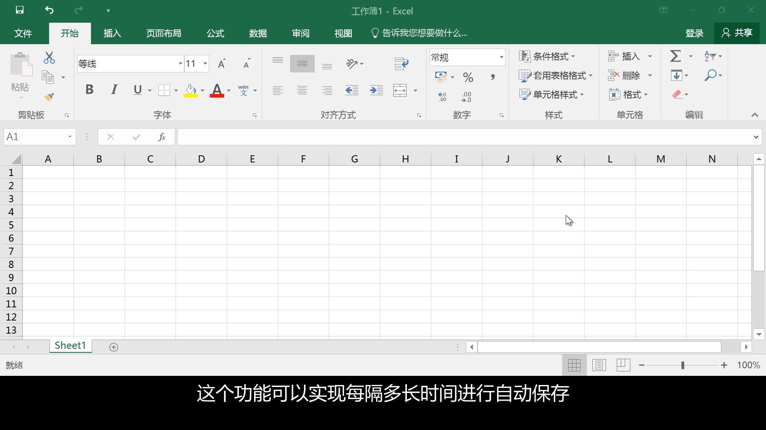Click the Clear eraser icon
Image resolution: width=766 pixels, height=430 pixels.
pyautogui.click(x=677, y=94)
